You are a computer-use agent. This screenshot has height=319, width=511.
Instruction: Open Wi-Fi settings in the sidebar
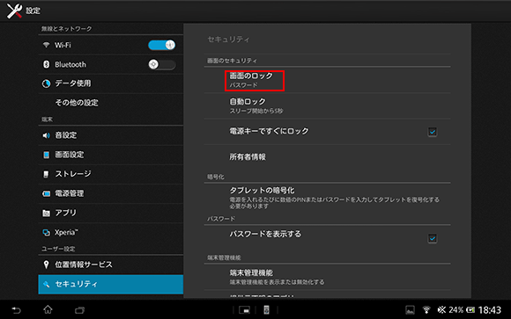111,45
